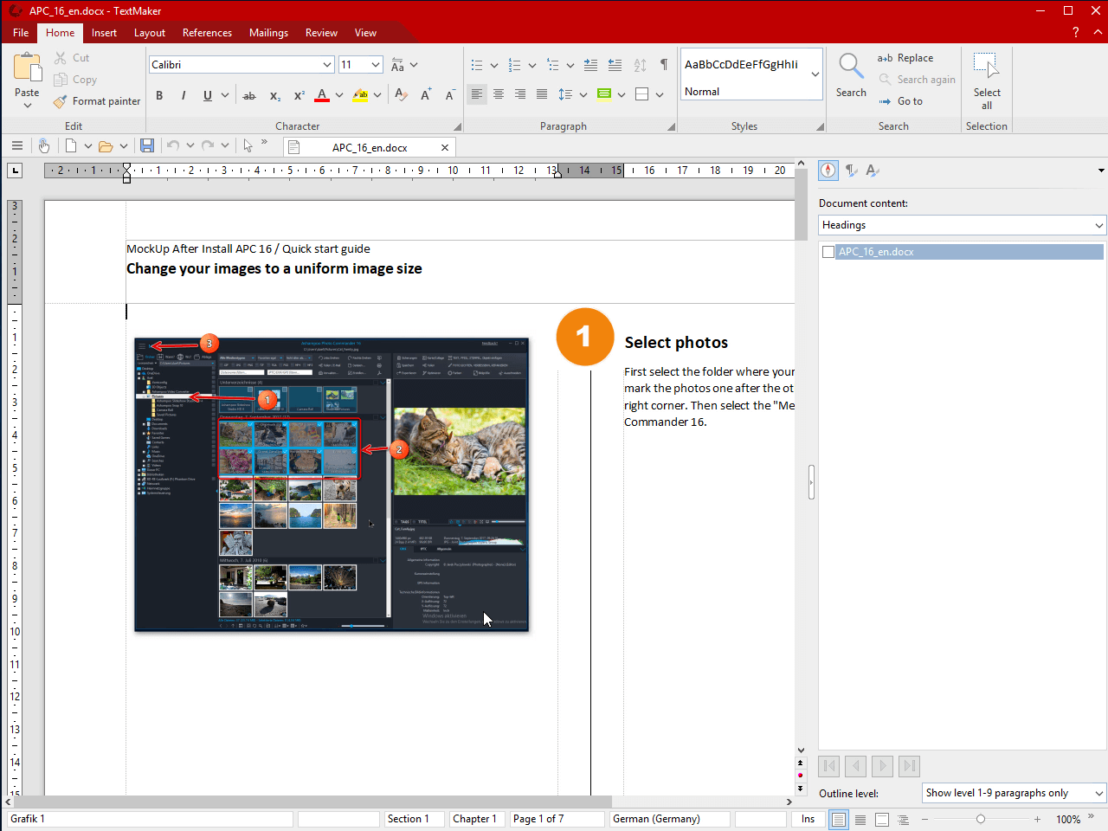Increase font size with A+ icon
The image size is (1108, 831).
tap(425, 95)
